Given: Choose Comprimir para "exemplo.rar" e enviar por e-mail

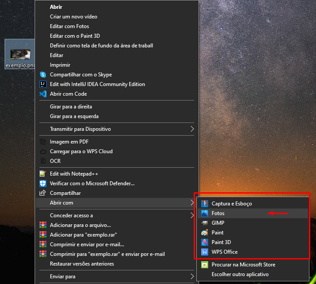Looking at the screenshot, I should (117, 254).
